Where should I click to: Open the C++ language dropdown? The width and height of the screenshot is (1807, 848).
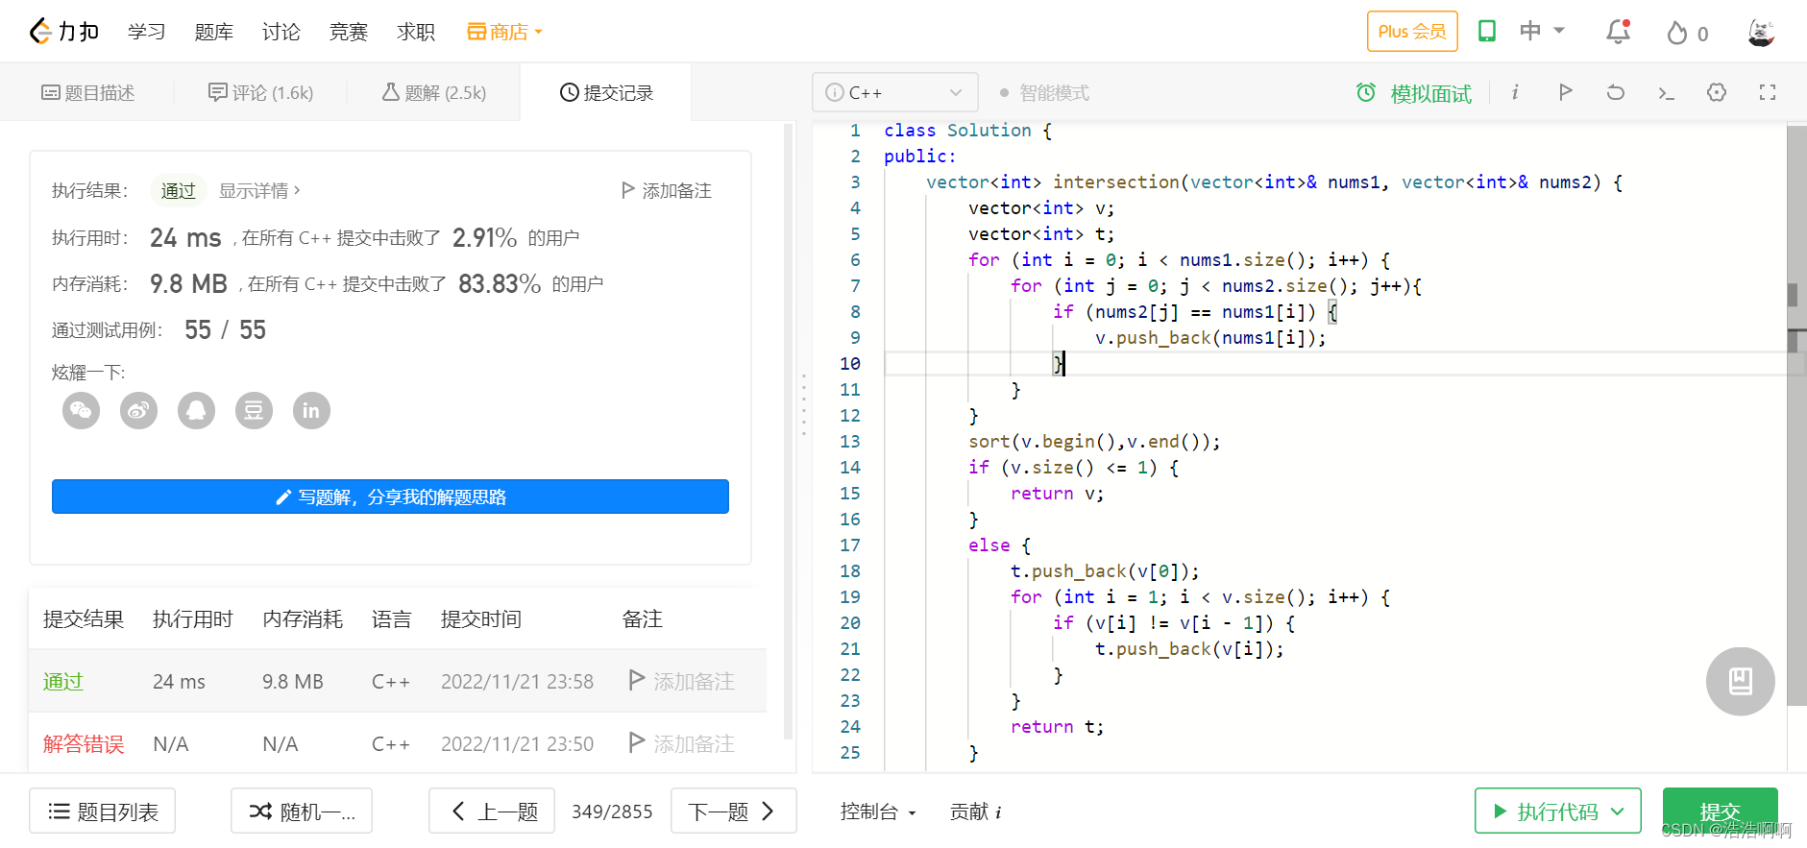tap(894, 92)
